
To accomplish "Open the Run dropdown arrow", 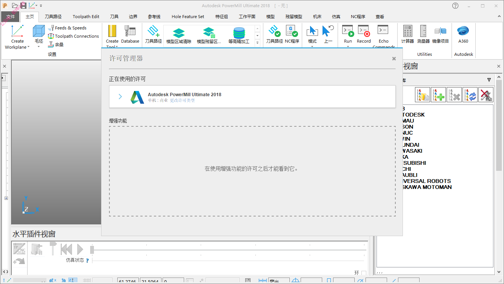I will 348,47.
